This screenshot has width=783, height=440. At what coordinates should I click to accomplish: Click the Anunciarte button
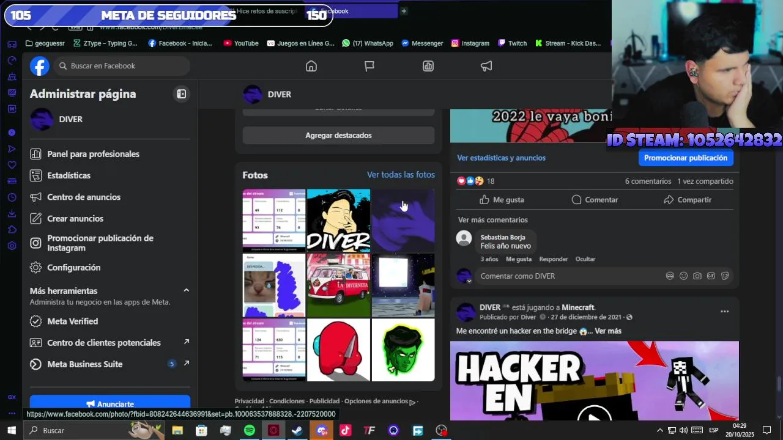(x=110, y=403)
